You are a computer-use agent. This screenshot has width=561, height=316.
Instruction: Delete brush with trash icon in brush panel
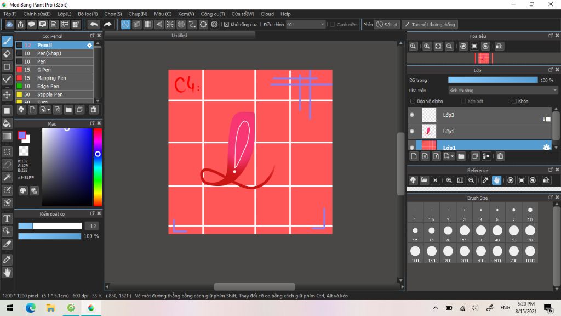(x=93, y=110)
